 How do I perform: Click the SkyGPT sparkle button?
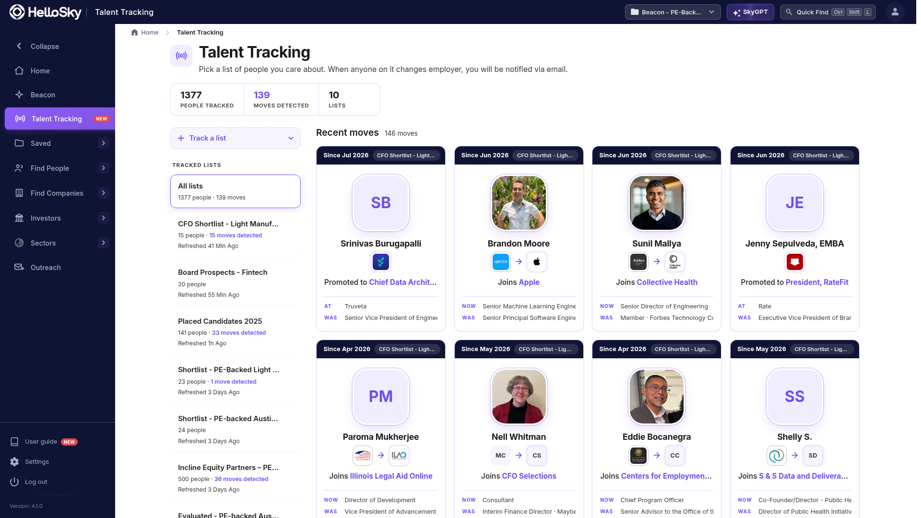(x=750, y=12)
